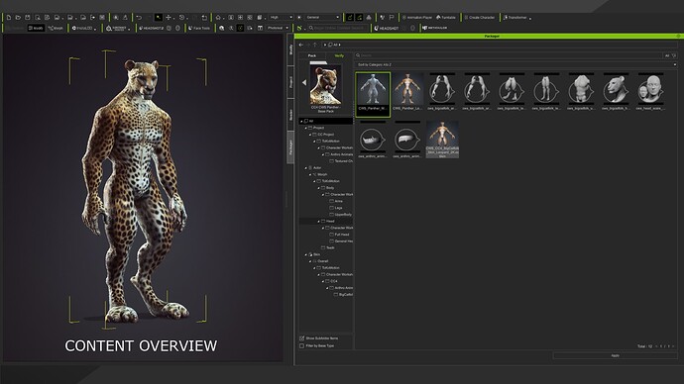Switch to the Pack tab

[312, 55]
